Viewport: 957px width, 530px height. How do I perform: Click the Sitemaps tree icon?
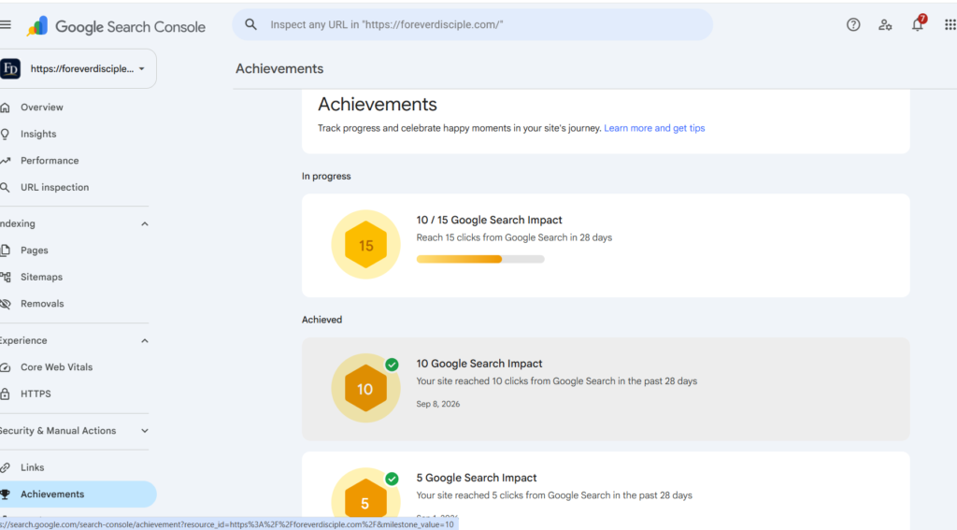6,278
